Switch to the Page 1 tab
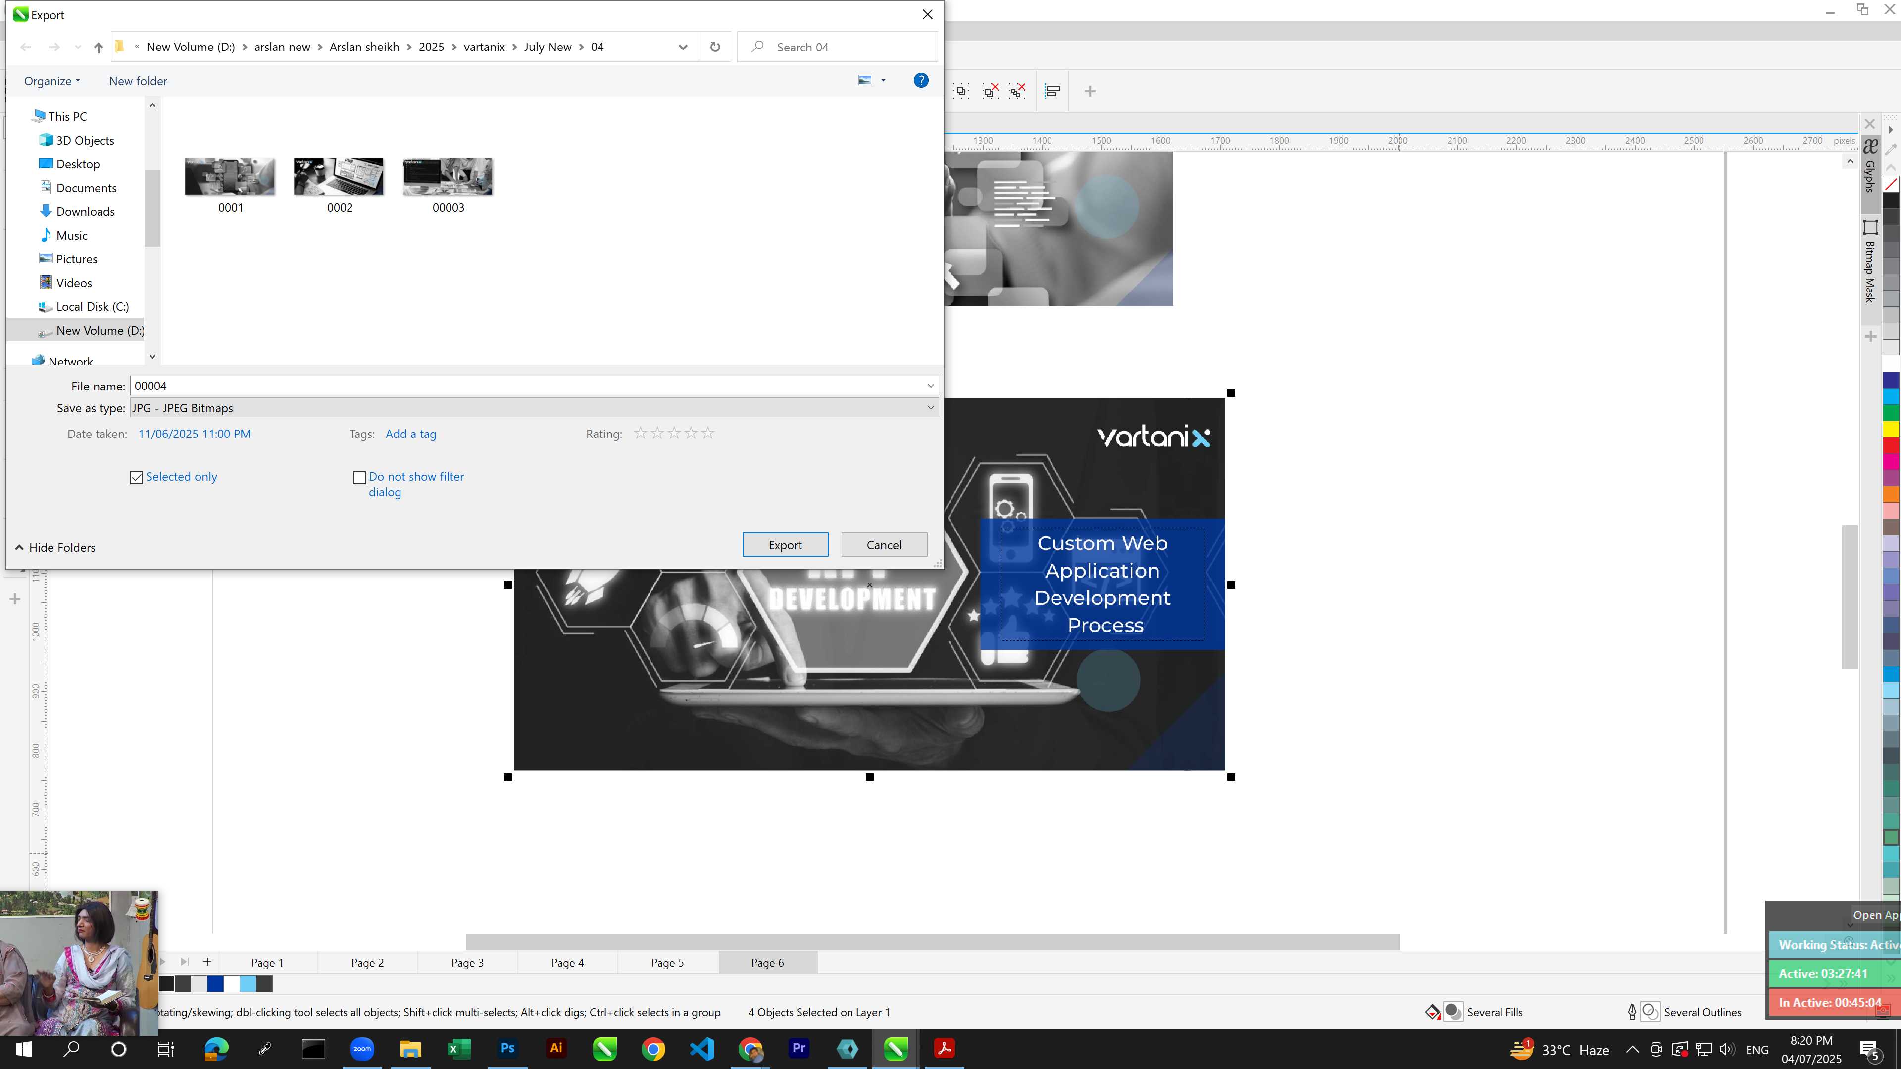Image resolution: width=1901 pixels, height=1069 pixels. point(267,962)
